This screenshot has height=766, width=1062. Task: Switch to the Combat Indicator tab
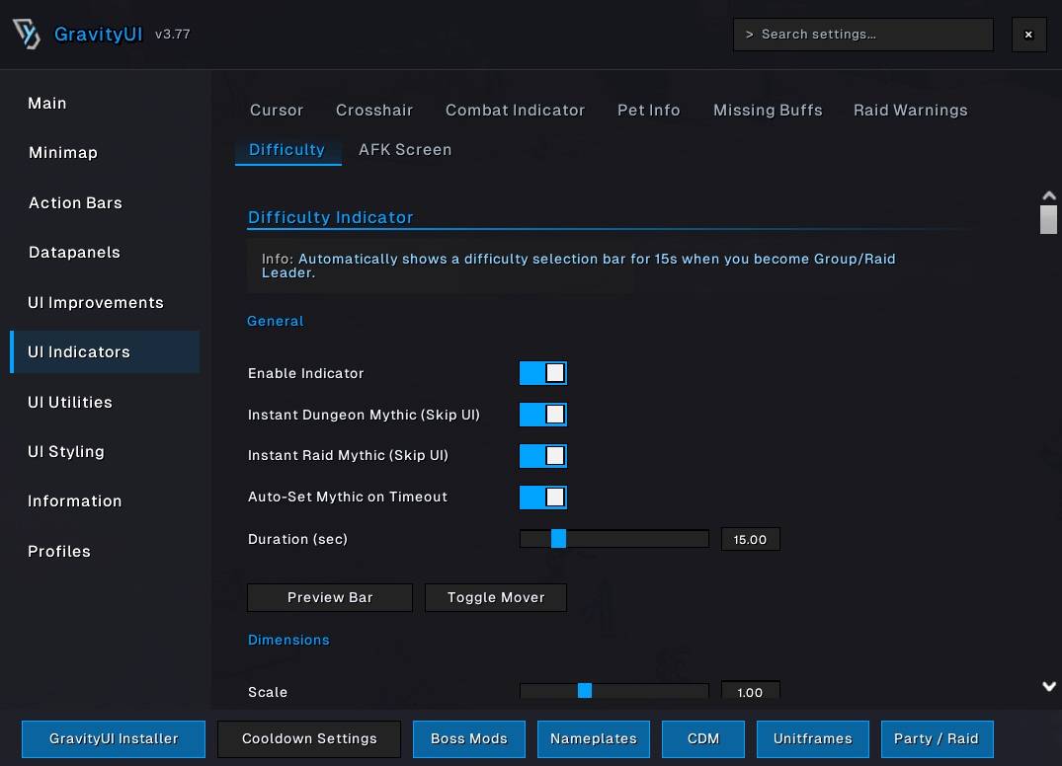tap(515, 111)
